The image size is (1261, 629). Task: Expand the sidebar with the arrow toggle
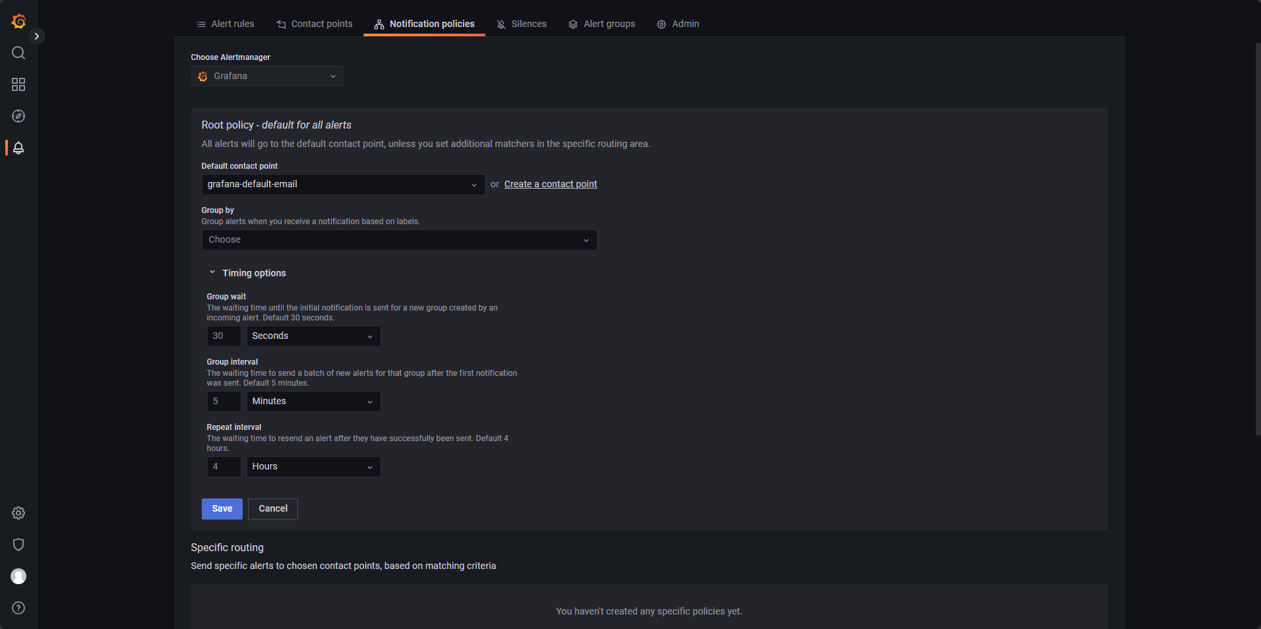coord(37,36)
